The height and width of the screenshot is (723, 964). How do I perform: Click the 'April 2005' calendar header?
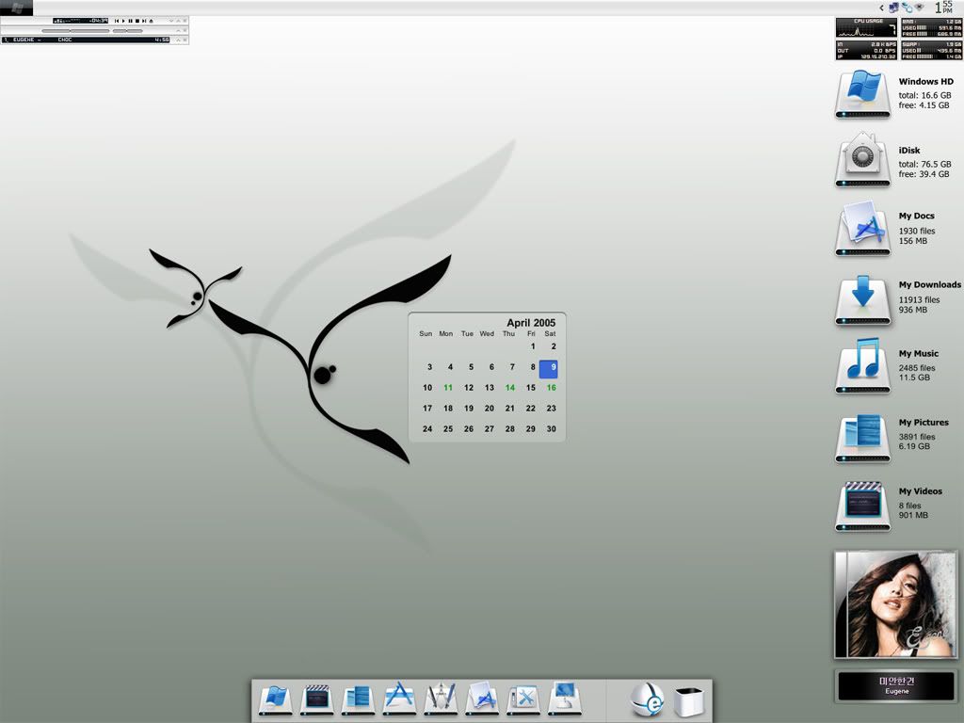(x=531, y=323)
